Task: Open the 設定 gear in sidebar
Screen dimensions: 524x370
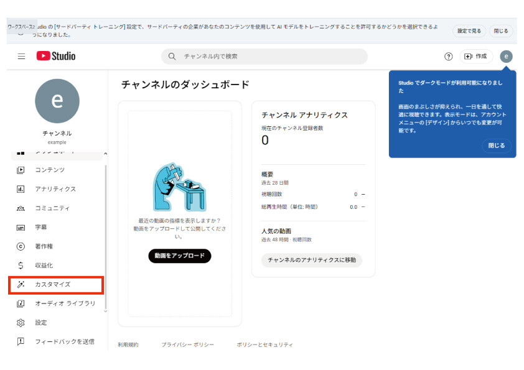Action: point(40,323)
